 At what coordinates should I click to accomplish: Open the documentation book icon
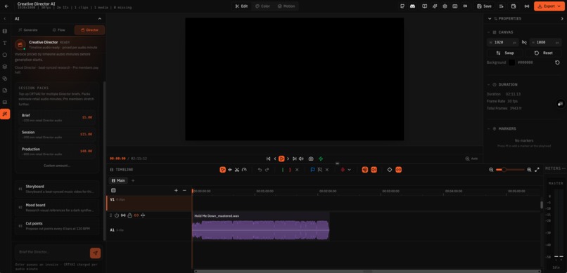(x=424, y=6)
